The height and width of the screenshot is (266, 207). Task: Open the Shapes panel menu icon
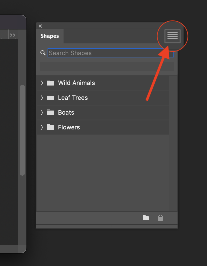[172, 36]
